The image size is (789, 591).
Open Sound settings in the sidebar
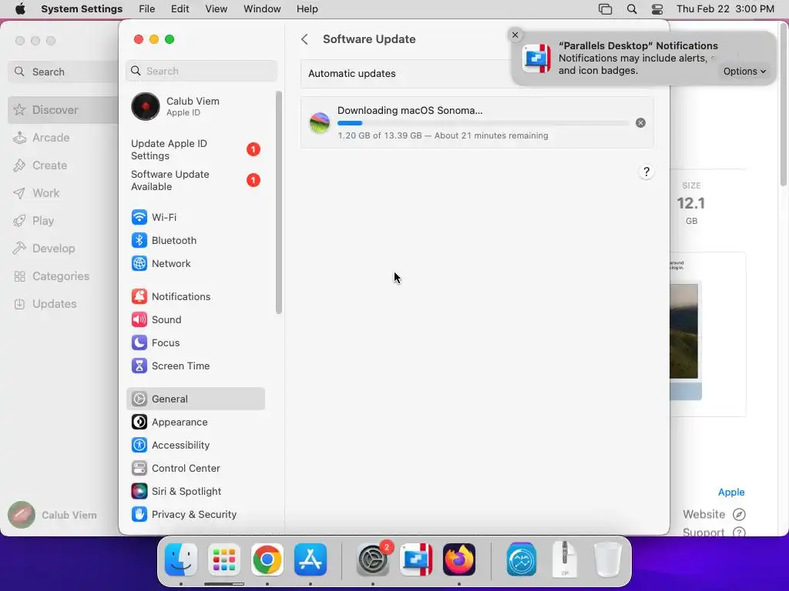click(195, 319)
